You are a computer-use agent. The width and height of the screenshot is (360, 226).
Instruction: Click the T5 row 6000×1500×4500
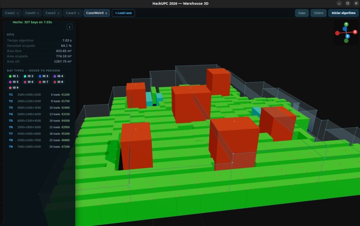[39, 121]
